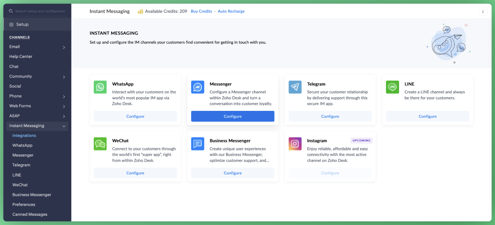Screen dimensions: 495x225
Task: Click the Email label in sidebar
Action: (15, 47)
